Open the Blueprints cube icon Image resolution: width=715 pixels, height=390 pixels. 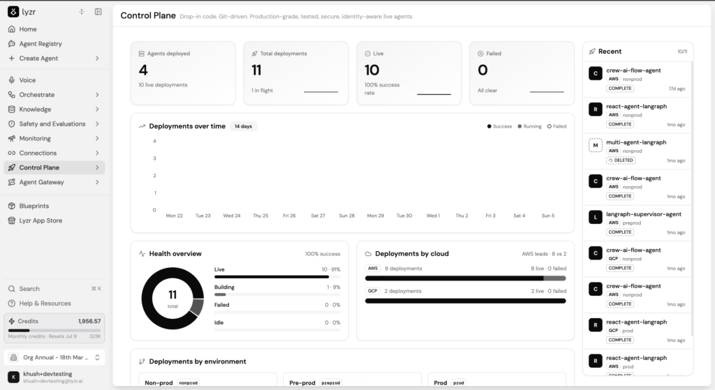[x=12, y=206]
